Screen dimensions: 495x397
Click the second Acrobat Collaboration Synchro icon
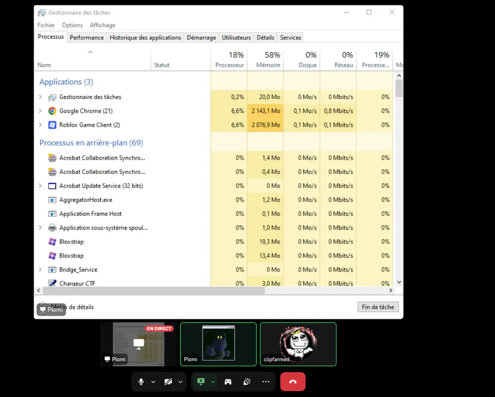click(52, 172)
